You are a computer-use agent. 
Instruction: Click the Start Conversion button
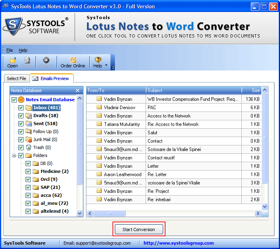click(x=139, y=229)
